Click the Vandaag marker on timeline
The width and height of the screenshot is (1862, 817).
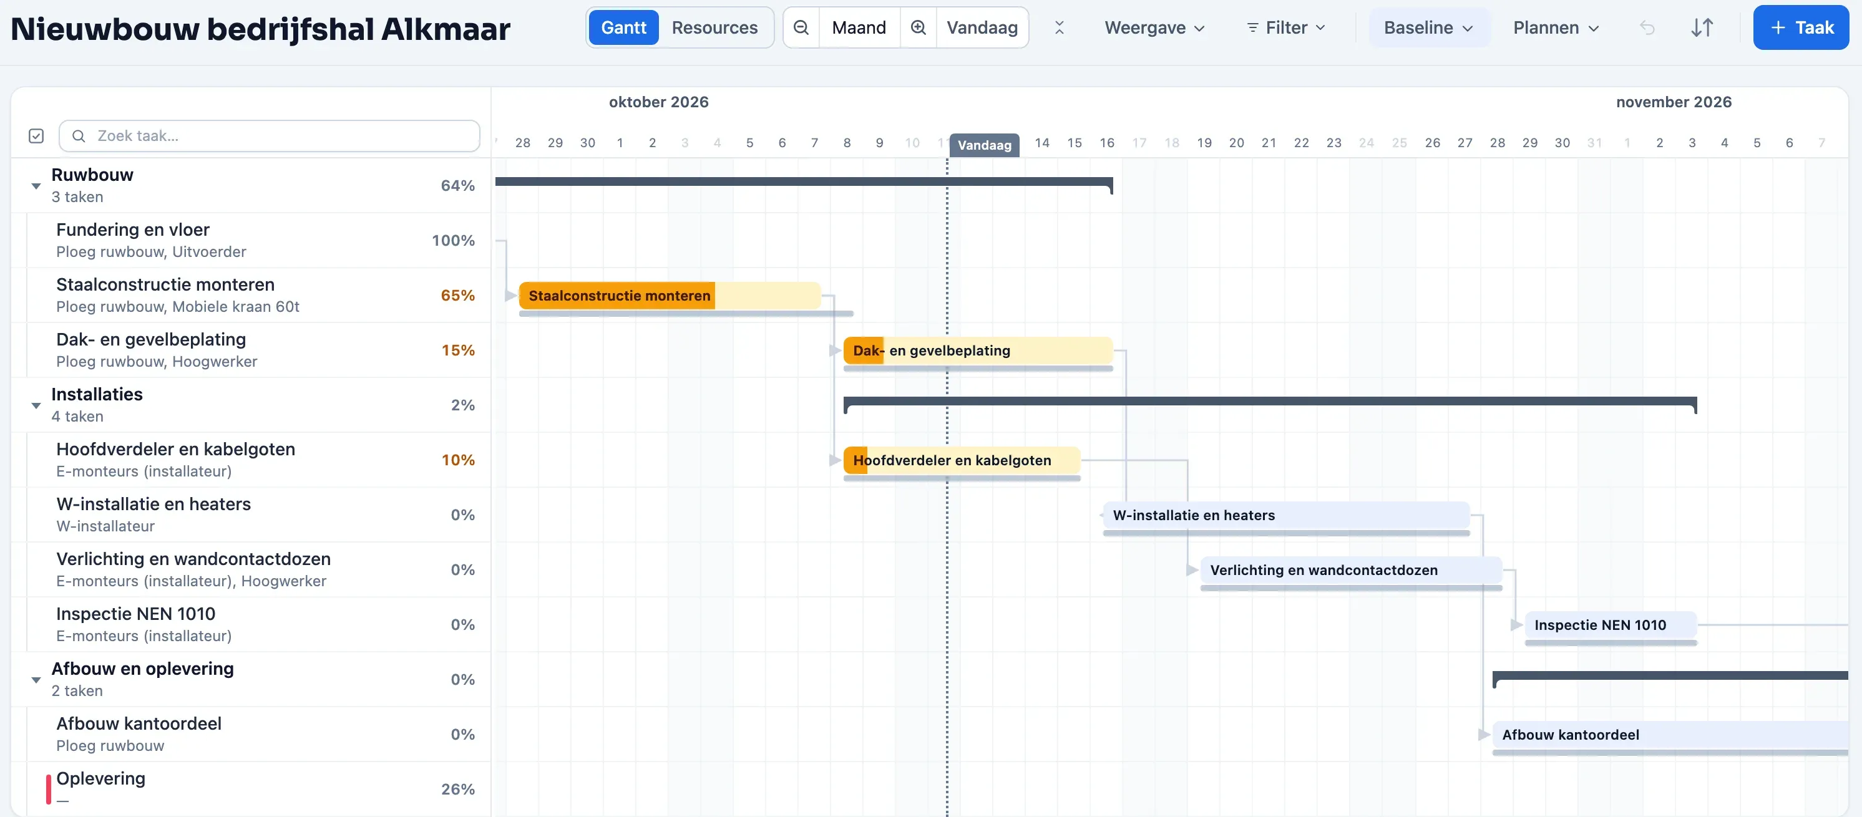(984, 145)
